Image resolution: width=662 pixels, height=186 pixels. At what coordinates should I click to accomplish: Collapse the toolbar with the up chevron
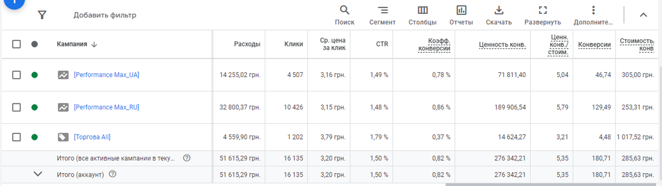(643, 15)
